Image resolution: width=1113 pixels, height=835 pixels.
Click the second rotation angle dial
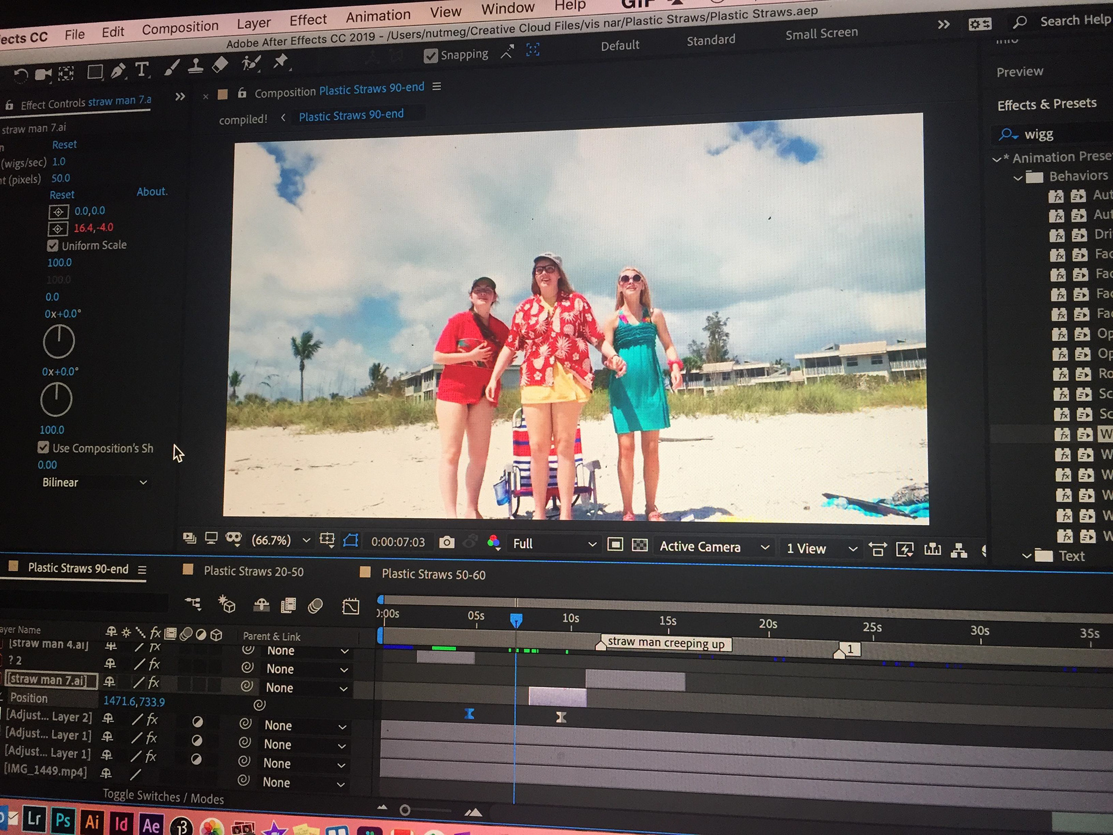56,400
